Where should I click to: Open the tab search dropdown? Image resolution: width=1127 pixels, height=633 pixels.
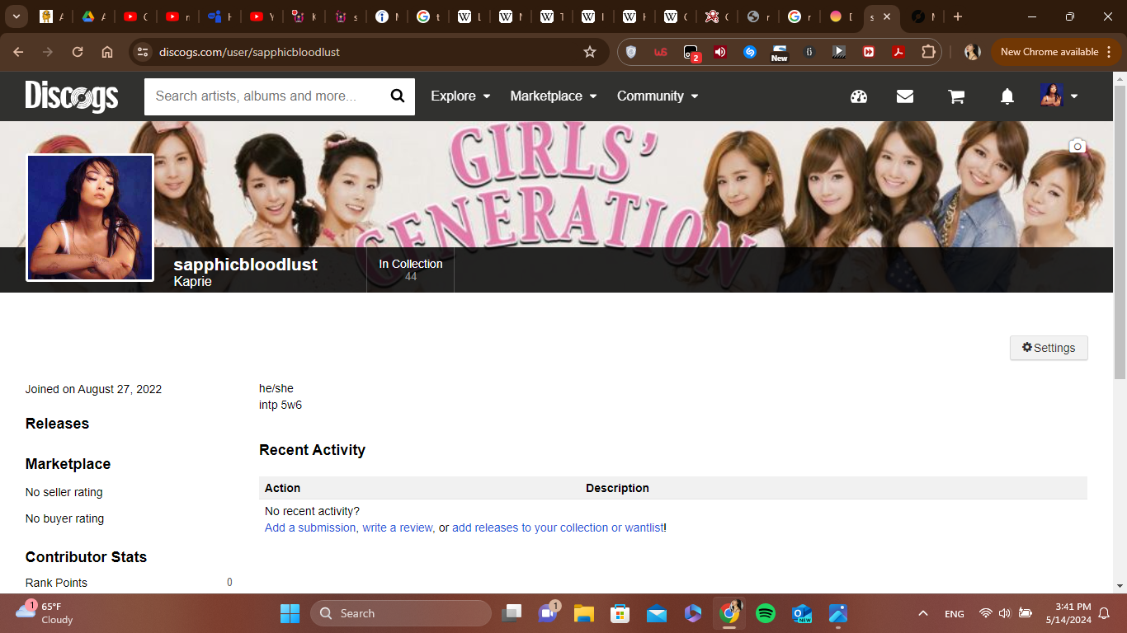pos(16,16)
